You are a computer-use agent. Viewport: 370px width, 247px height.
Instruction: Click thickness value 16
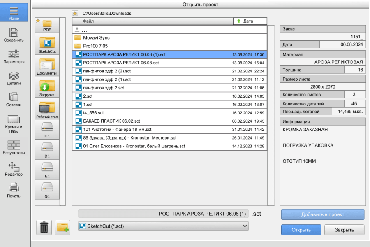(355, 70)
